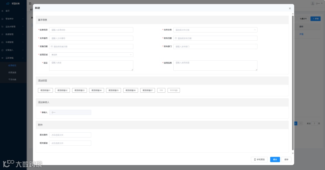The width and height of the screenshot is (325, 170).
Task: Click the 手机预览 button
Action: (x=259, y=159)
